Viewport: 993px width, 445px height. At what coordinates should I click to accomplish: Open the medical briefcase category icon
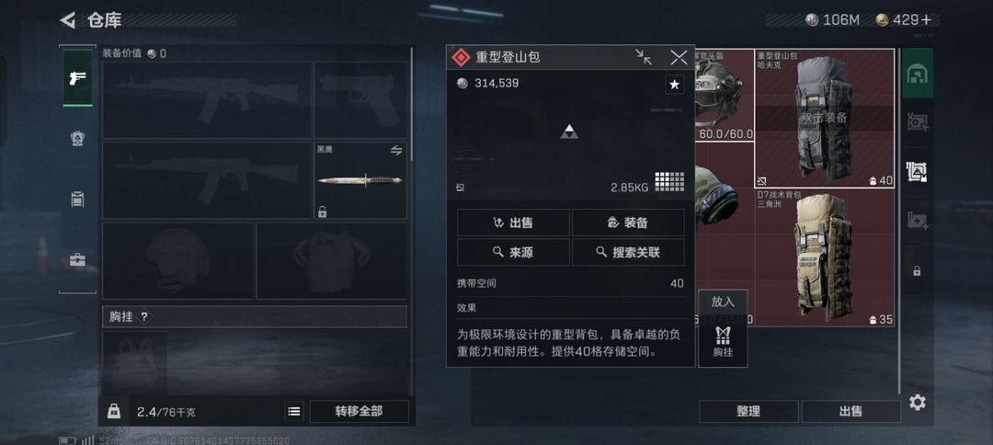[77, 259]
